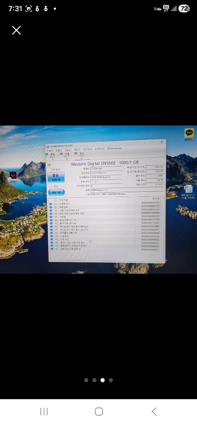The height and width of the screenshot is (424, 197).
Task: Click blue status circle of SMART ID 07
Action: point(51,223)
